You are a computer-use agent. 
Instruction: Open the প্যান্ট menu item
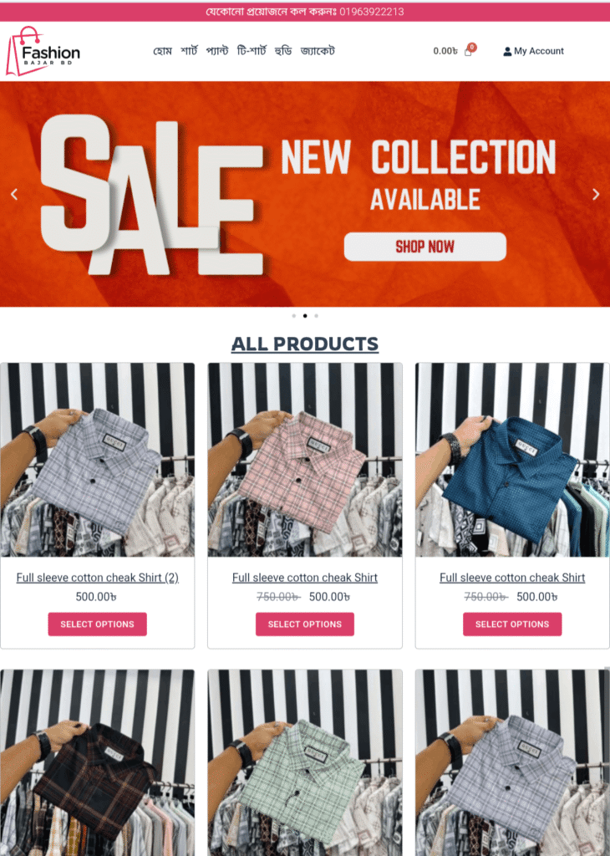point(217,51)
